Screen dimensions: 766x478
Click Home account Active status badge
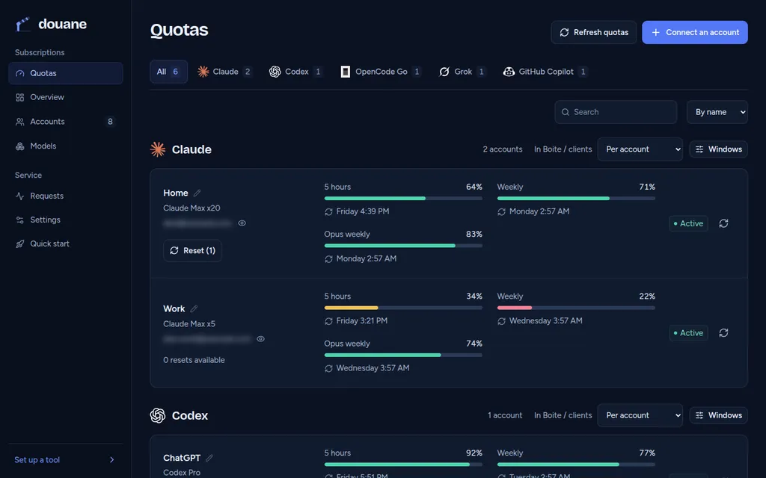(x=688, y=223)
